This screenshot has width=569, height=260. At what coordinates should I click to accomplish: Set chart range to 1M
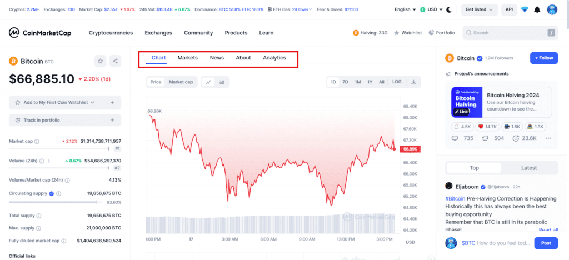click(x=358, y=82)
